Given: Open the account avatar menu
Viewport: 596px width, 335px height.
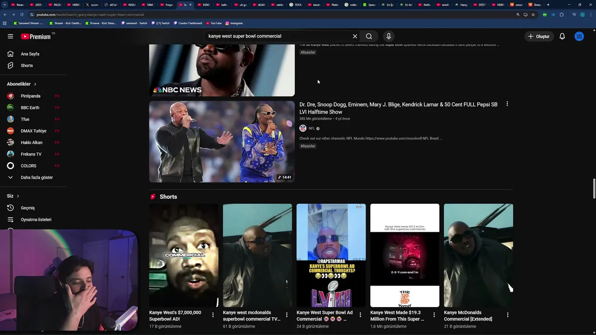Looking at the screenshot, I should coord(579,36).
